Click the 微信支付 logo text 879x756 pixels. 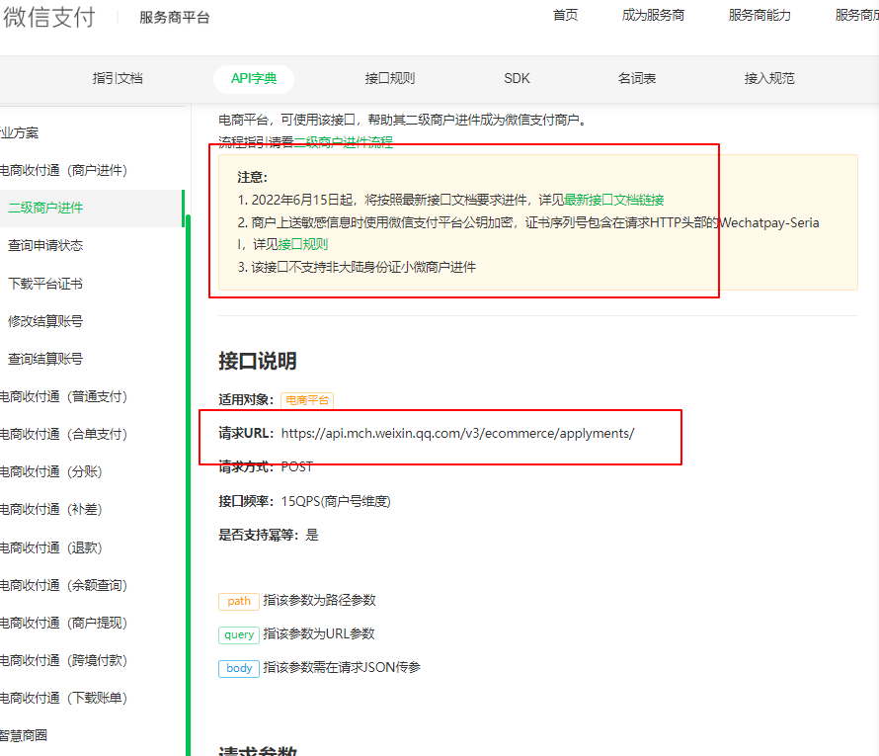coord(48,18)
